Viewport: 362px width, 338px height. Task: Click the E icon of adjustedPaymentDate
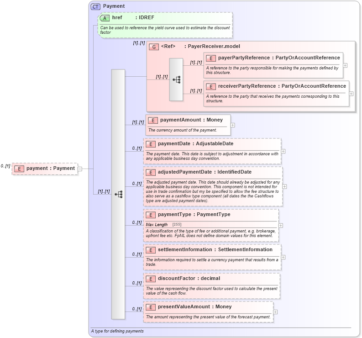tap(151, 173)
